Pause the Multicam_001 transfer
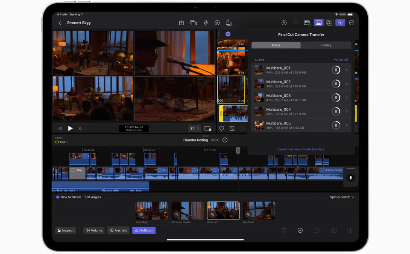 pyautogui.click(x=336, y=70)
